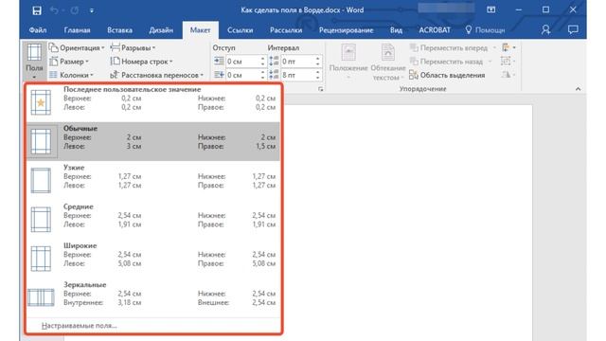Open the Вид tab
Screen dimensions: 606x341
coord(396,30)
